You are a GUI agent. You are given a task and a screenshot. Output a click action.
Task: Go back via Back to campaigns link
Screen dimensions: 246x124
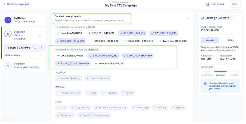point(18,4)
